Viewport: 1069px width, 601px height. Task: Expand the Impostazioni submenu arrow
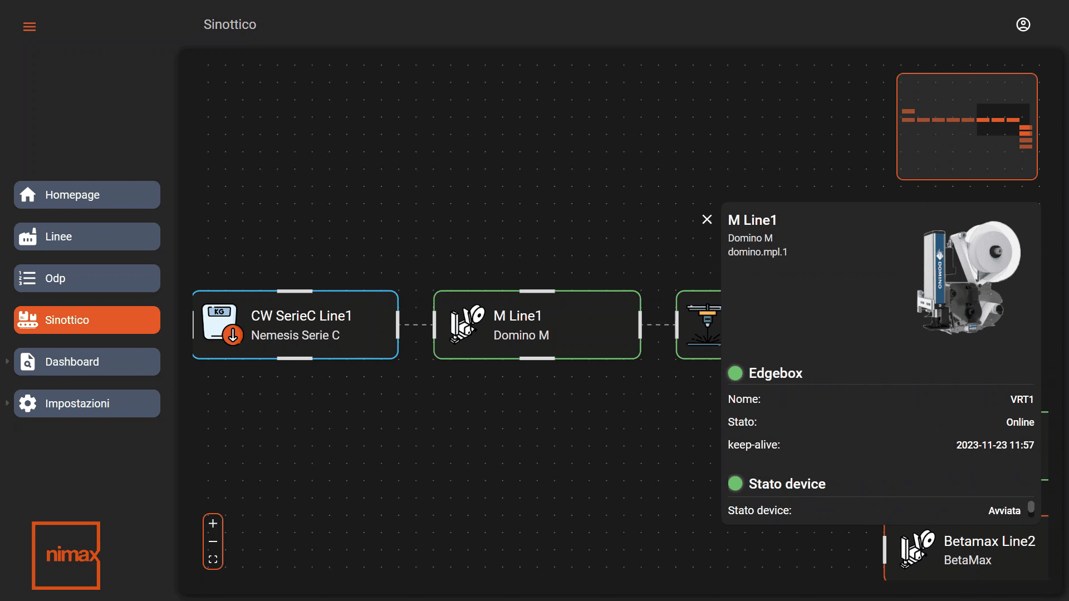coord(7,403)
